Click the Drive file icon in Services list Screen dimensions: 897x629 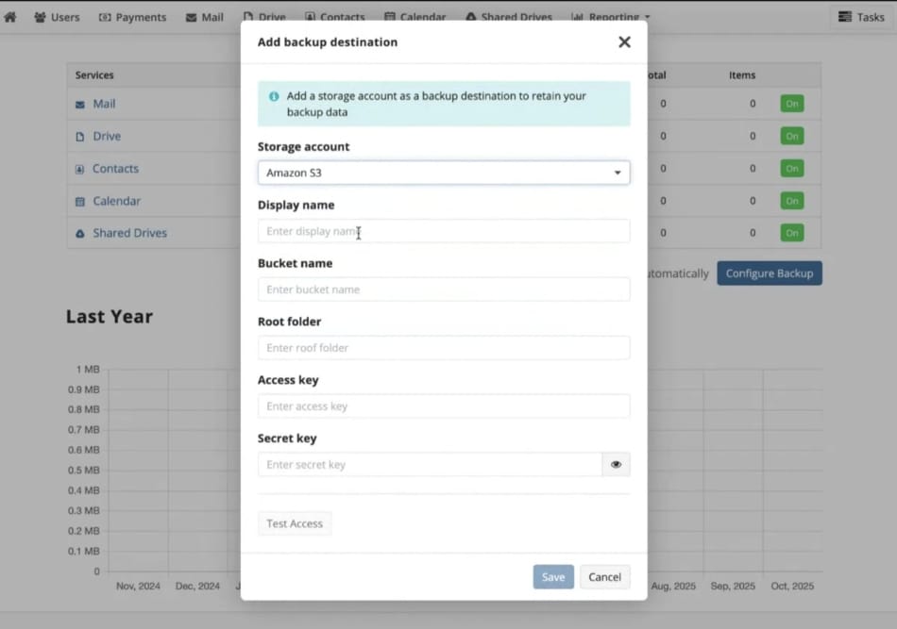pos(80,137)
